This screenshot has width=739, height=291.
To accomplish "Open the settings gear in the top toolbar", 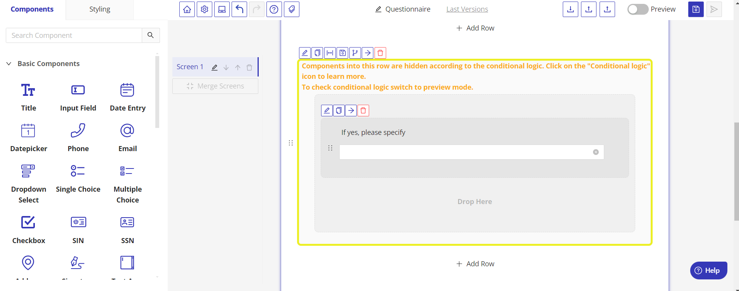I will 205,9.
